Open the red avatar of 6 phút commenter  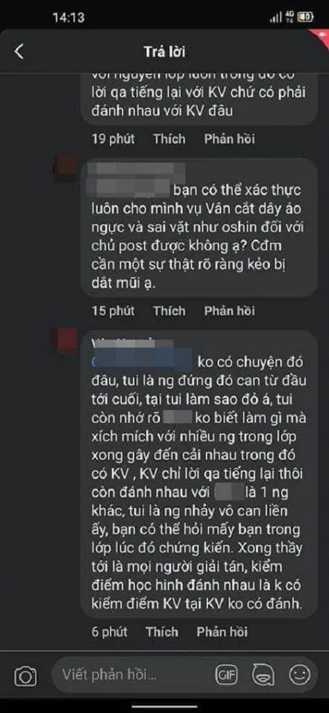click(65, 341)
